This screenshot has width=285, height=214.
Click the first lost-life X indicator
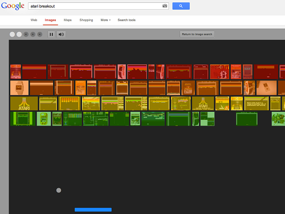(26, 34)
